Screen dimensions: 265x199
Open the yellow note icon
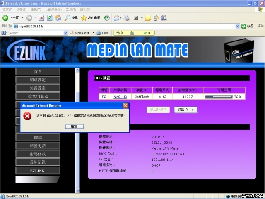pos(148,18)
